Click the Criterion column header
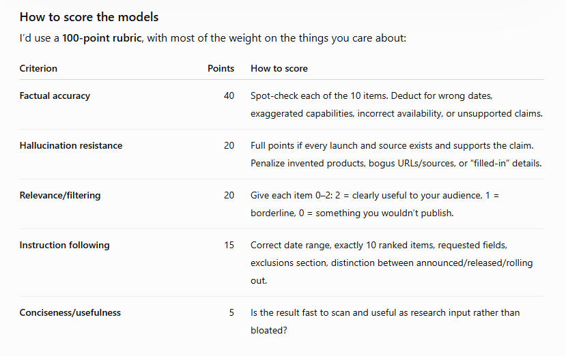This screenshot has height=356, width=566. click(38, 68)
